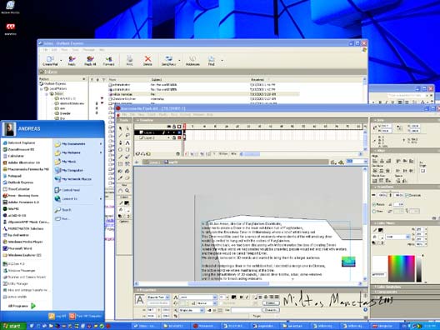The width and height of the screenshot is (440, 330).
Task: Click the Delete icon in Outlook Express toolbar
Action: pyautogui.click(x=147, y=61)
